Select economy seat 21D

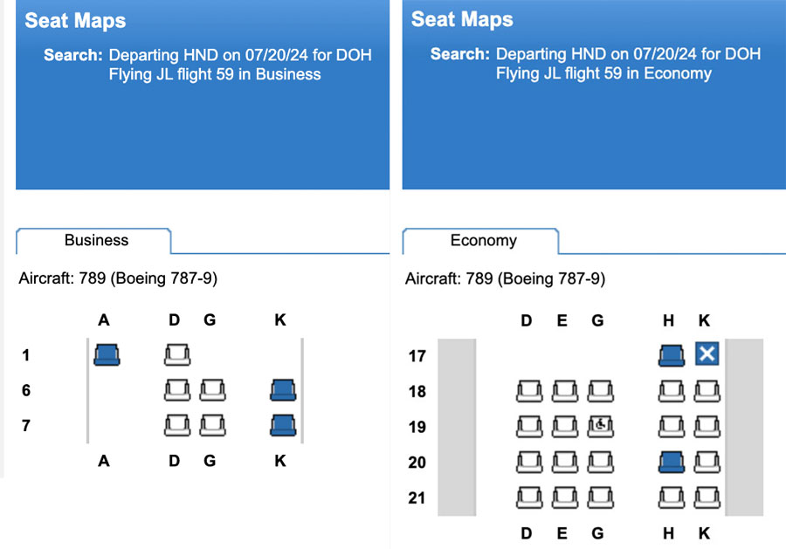click(529, 498)
